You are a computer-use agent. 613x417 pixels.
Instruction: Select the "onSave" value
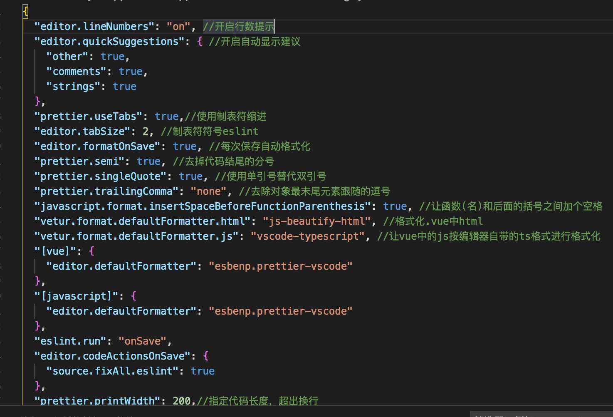click(x=143, y=341)
